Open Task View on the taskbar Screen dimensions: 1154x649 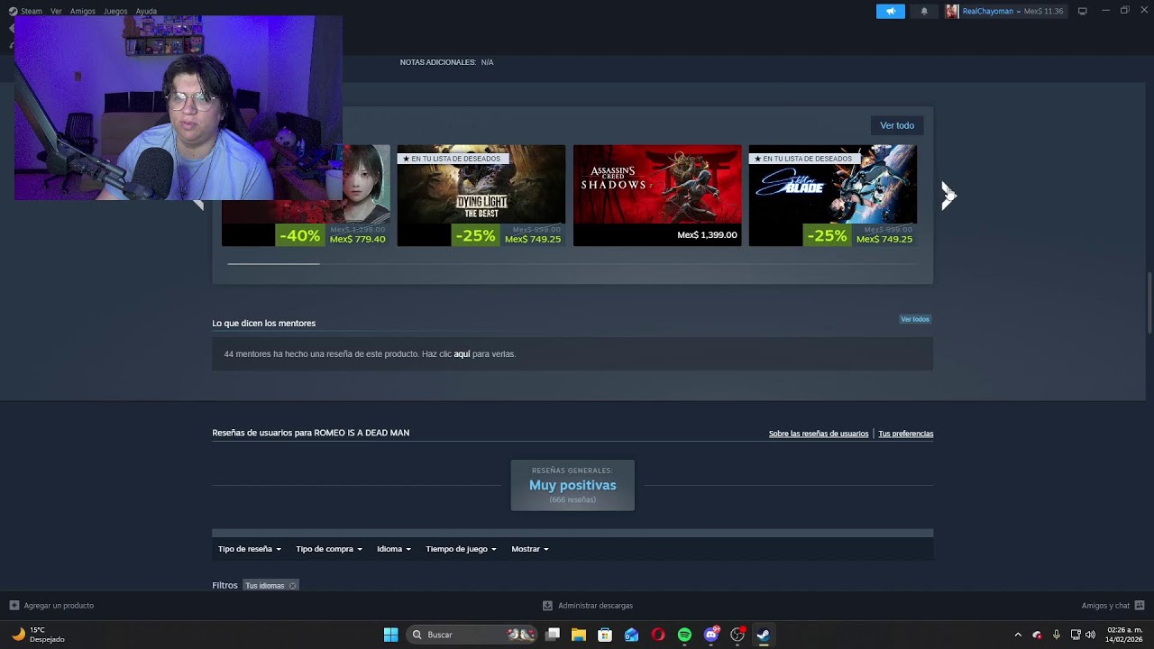[553, 635]
